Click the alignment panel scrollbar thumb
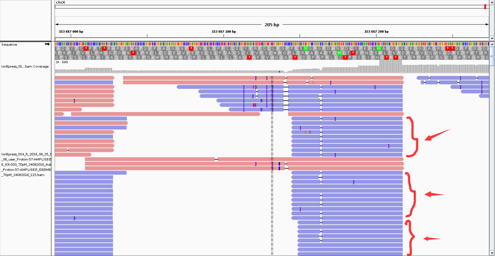 pyautogui.click(x=492, y=56)
